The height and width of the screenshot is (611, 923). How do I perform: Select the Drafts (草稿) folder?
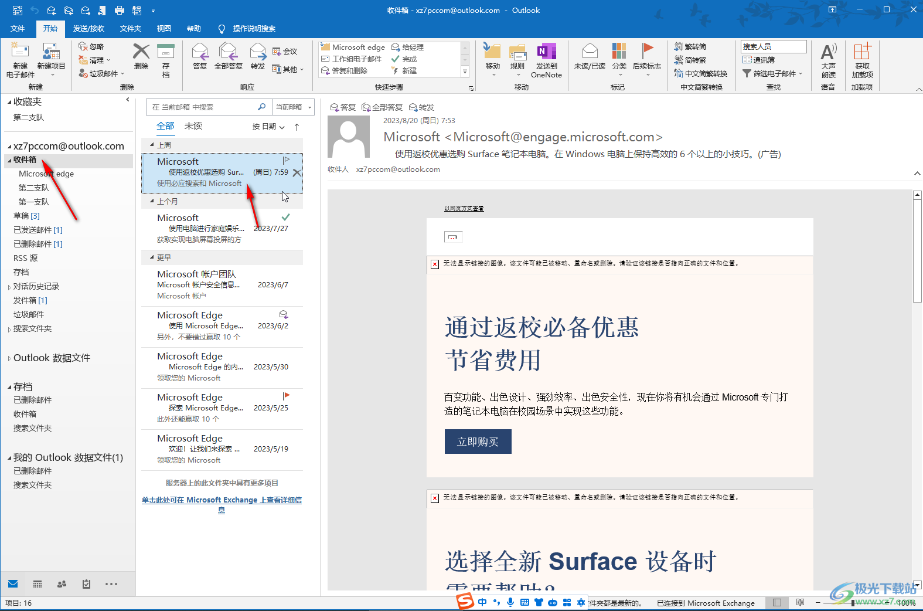[26, 216]
